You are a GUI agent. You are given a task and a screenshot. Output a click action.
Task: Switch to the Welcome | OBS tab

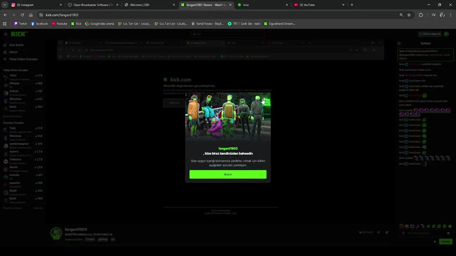(150, 5)
